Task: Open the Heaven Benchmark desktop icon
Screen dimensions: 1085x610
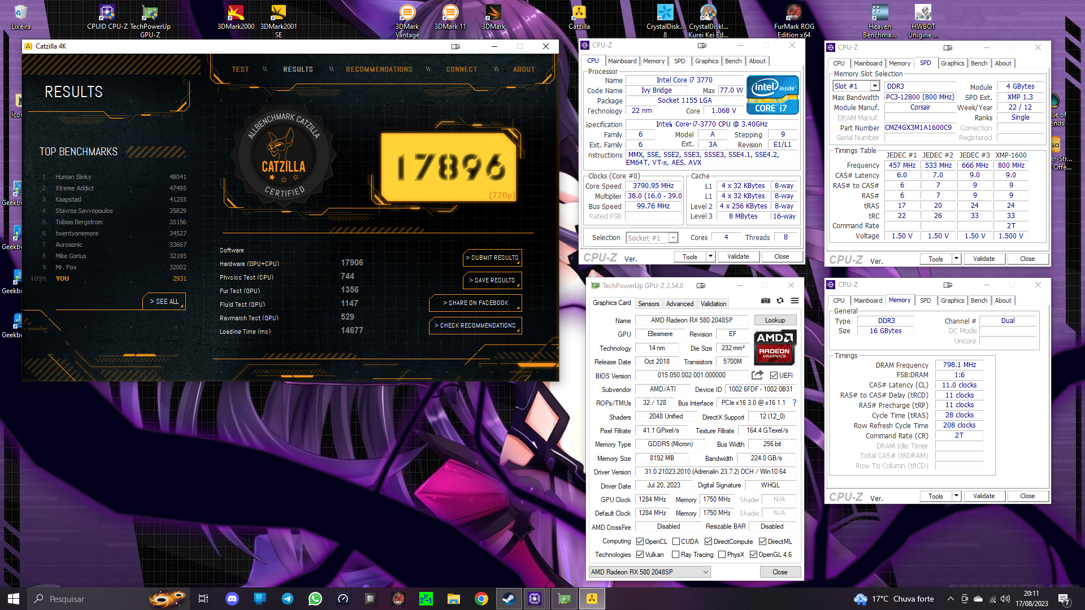Action: 880,21
